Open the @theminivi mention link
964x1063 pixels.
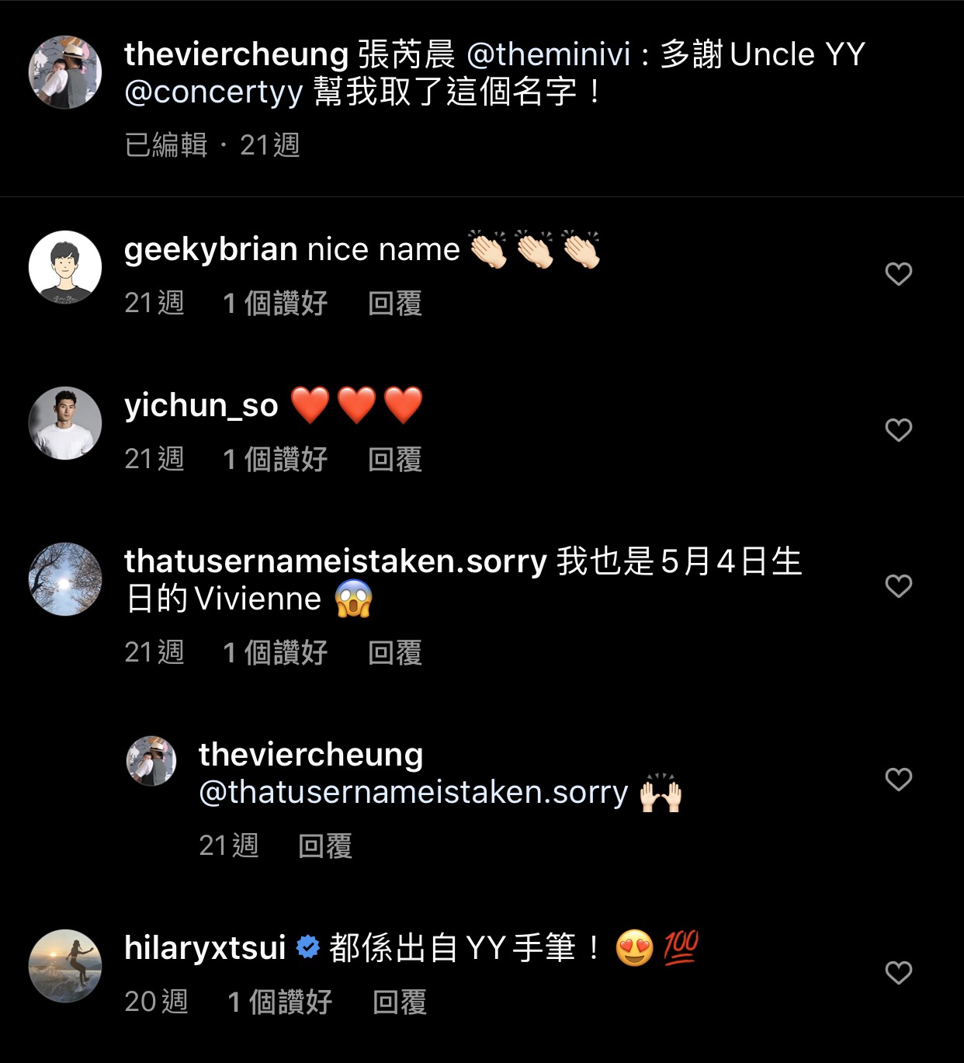click(549, 54)
